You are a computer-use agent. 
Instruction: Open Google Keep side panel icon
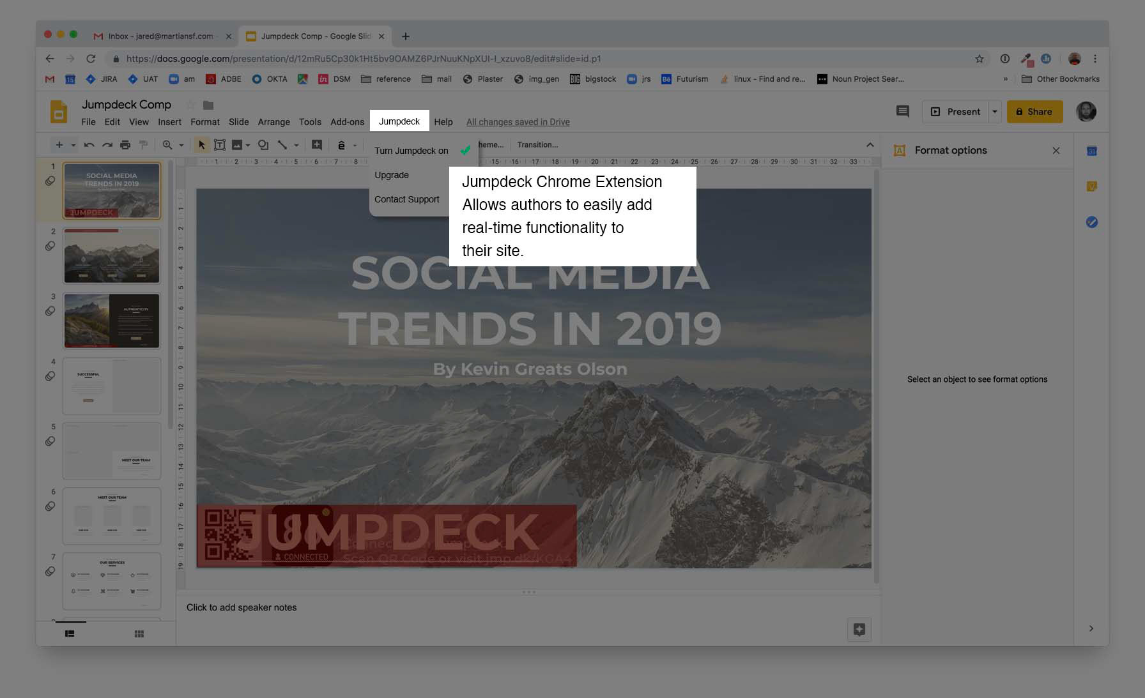(1092, 186)
